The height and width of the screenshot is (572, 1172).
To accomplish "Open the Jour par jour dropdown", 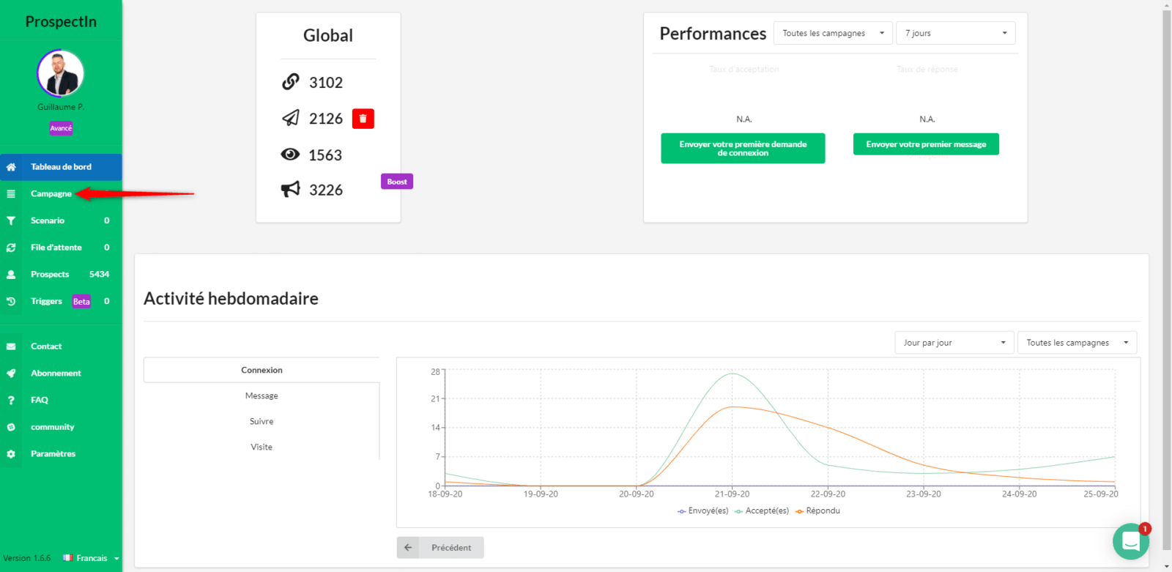I will [x=954, y=343].
